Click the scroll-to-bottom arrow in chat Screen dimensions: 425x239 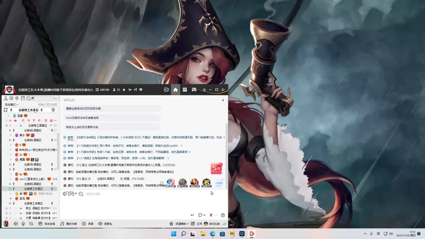click(223, 100)
